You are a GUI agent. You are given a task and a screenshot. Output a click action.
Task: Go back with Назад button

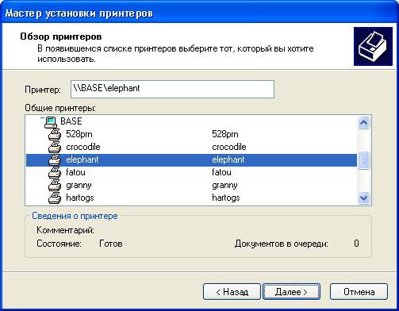[232, 292]
